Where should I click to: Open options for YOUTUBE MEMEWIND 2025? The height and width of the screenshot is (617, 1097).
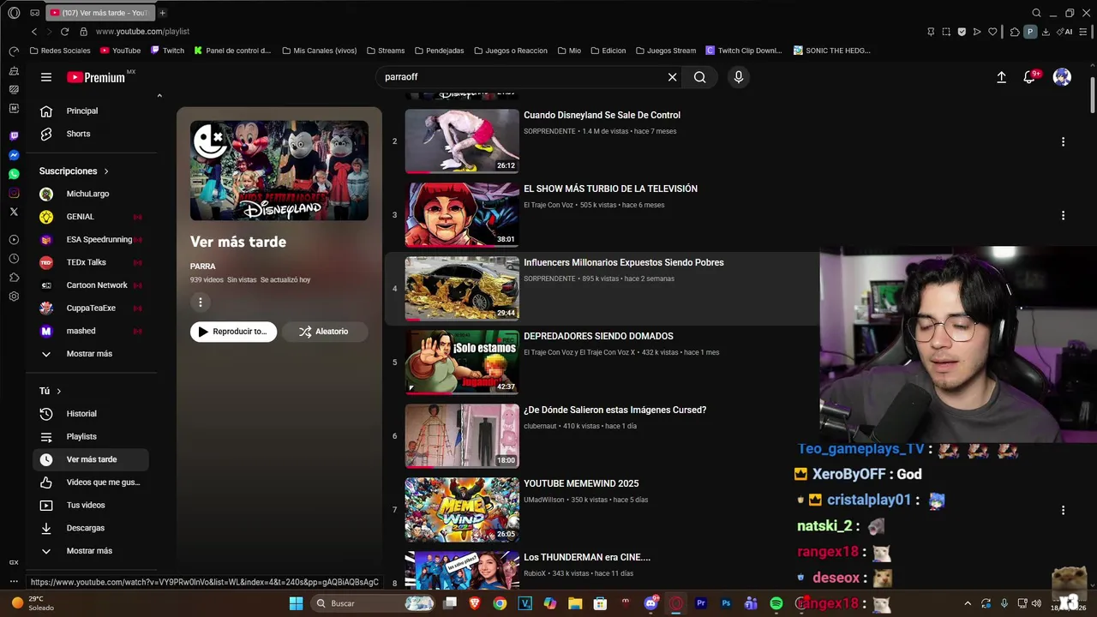(1063, 510)
